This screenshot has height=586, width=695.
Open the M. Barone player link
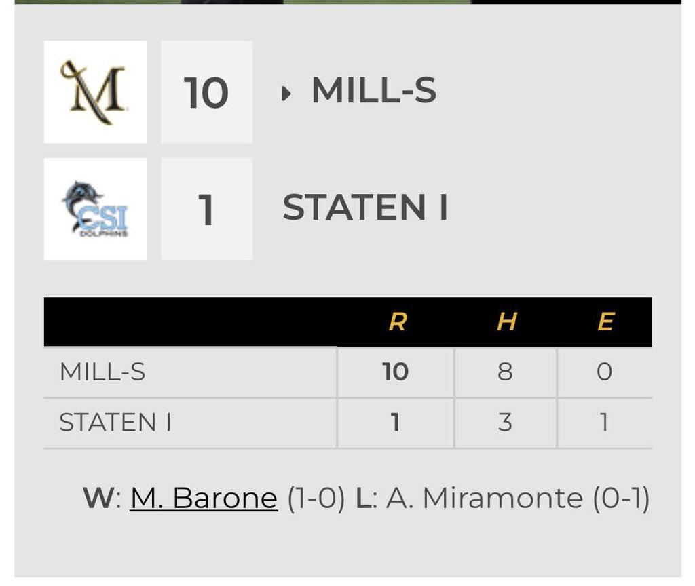click(x=204, y=499)
